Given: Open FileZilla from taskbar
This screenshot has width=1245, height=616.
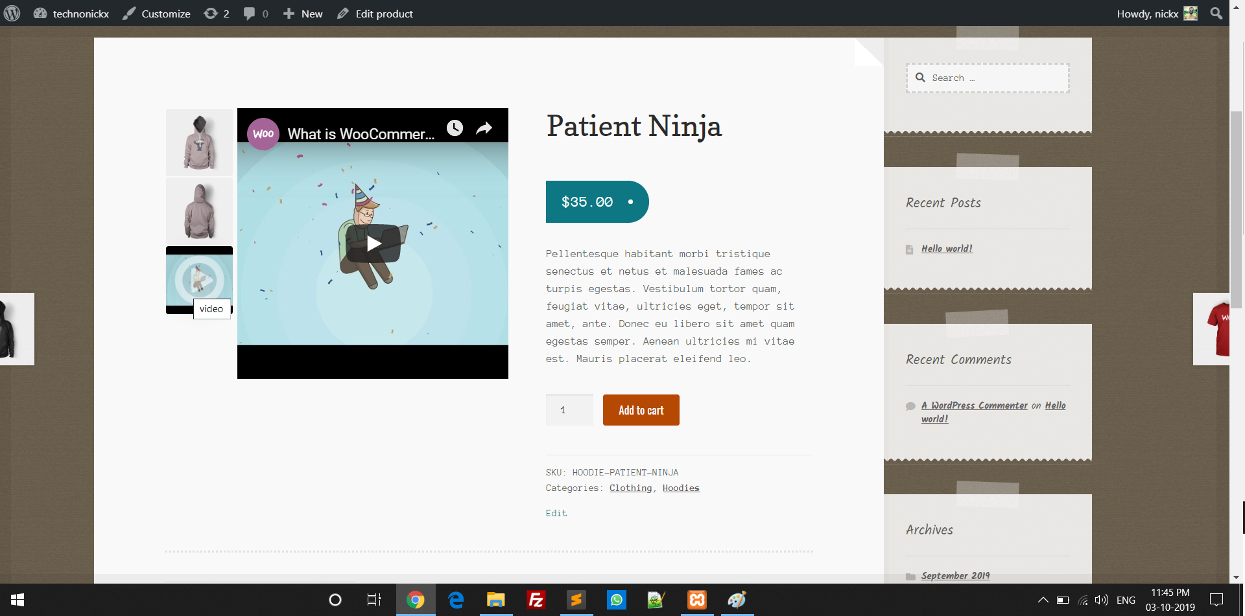Looking at the screenshot, I should (536, 600).
